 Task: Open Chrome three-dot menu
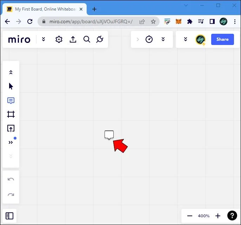235,21
